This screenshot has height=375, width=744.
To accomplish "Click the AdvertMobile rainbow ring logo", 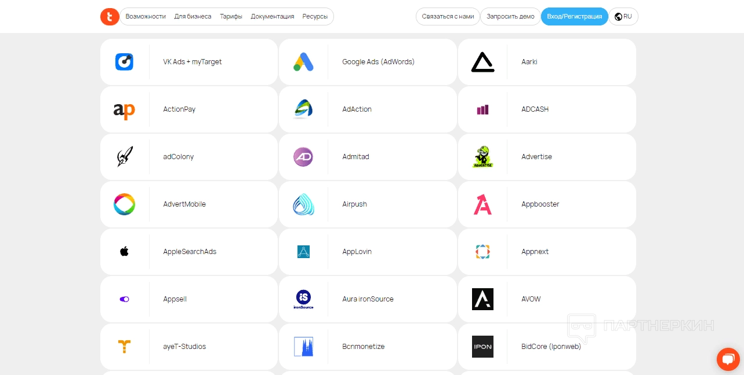I will pyautogui.click(x=124, y=204).
